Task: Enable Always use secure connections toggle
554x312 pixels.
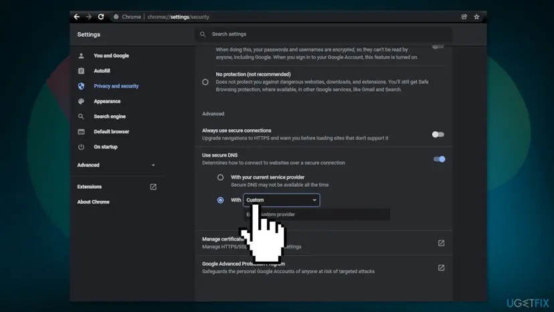Action: 438,135
